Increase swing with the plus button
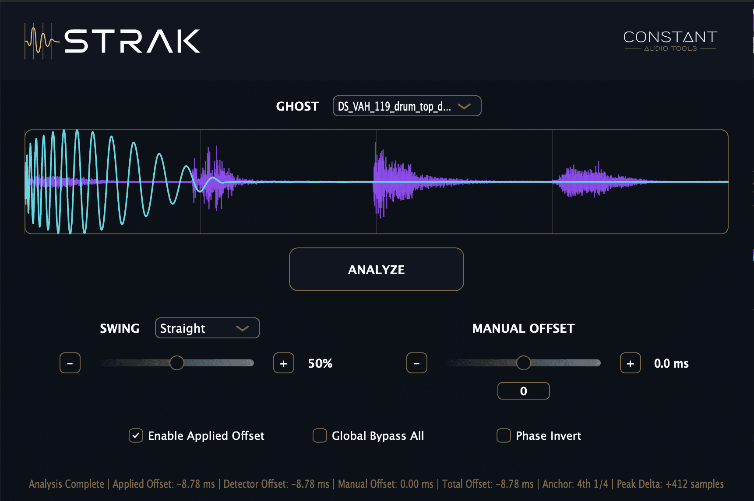This screenshot has height=501, width=754. (284, 363)
